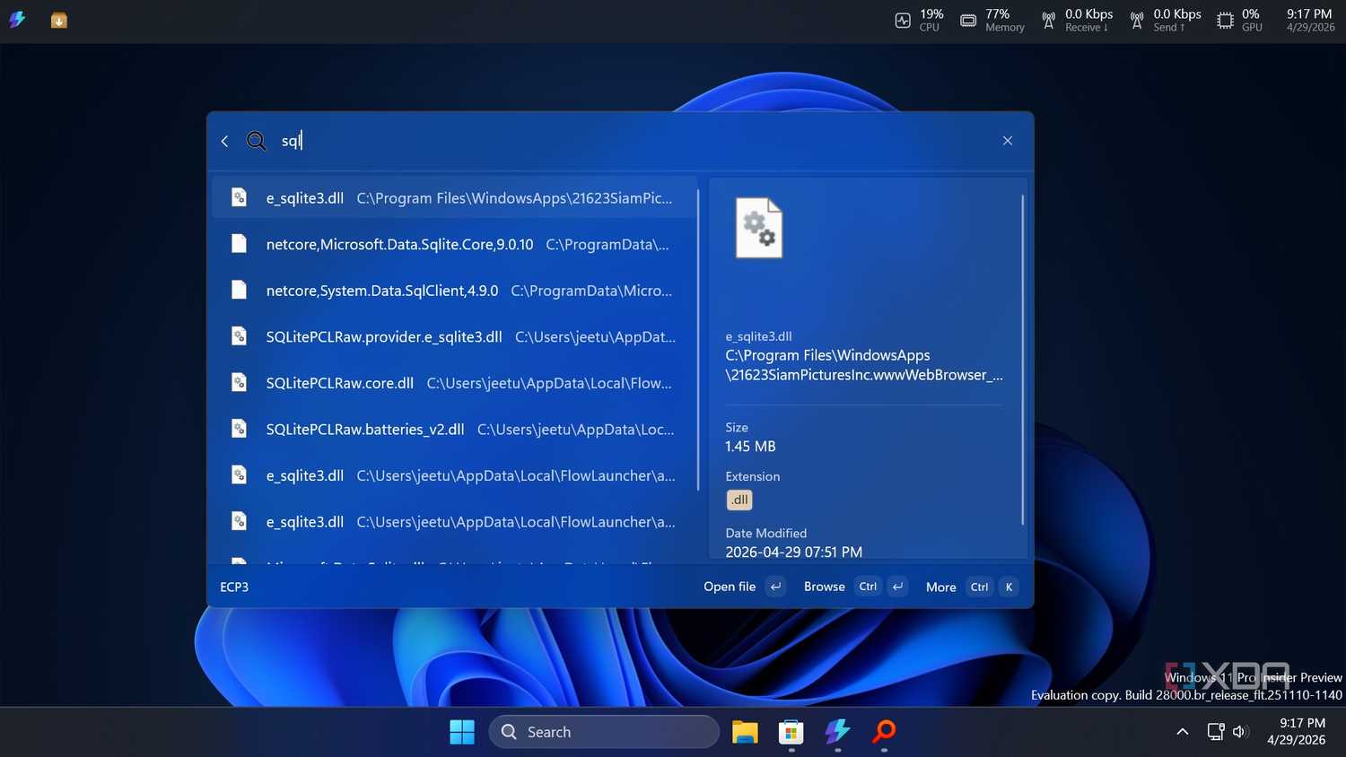Click the SQLitePCLRaw.core.dll file icon
Screen dimensions: 1346x757
point(239,382)
